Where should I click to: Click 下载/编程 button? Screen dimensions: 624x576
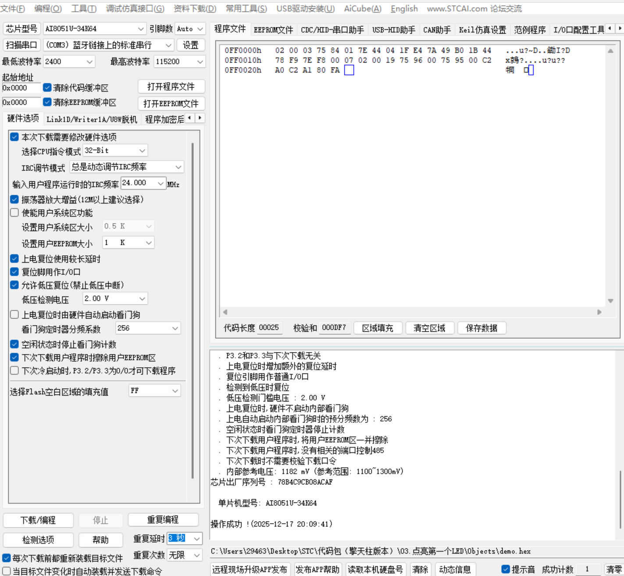(38, 520)
